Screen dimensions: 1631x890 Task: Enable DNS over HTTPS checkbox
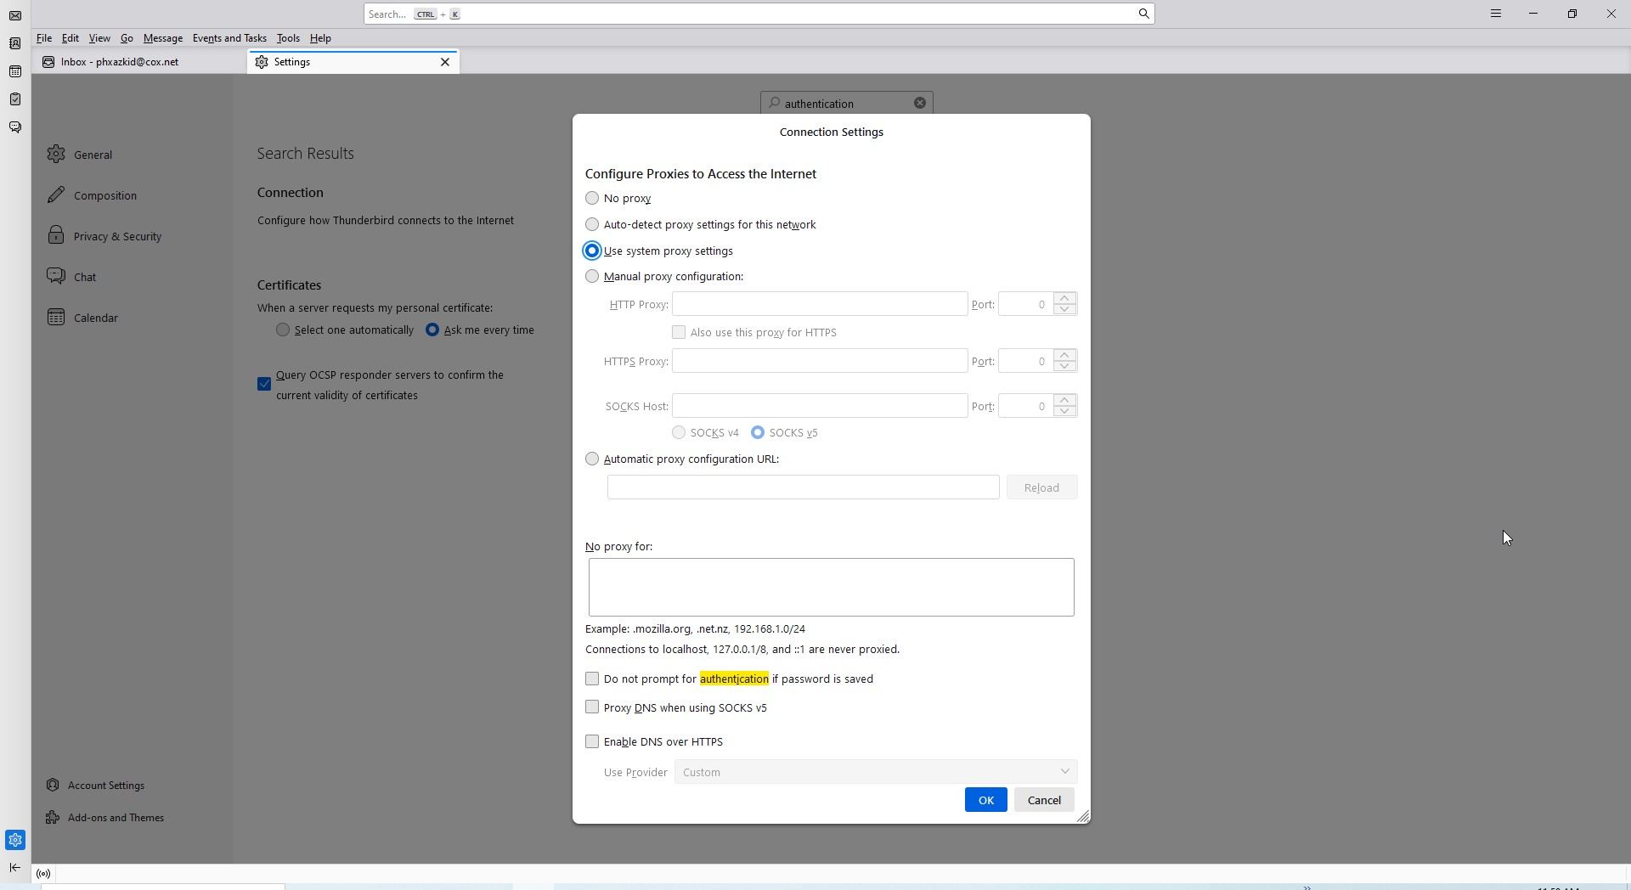tap(592, 741)
